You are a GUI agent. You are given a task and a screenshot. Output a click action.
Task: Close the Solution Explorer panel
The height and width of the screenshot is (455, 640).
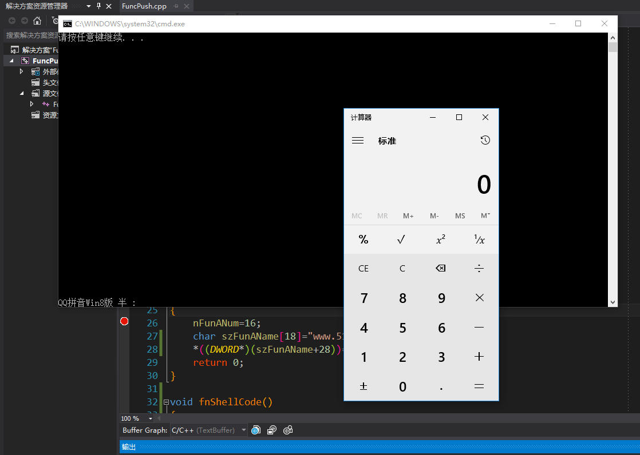pyautogui.click(x=109, y=6)
